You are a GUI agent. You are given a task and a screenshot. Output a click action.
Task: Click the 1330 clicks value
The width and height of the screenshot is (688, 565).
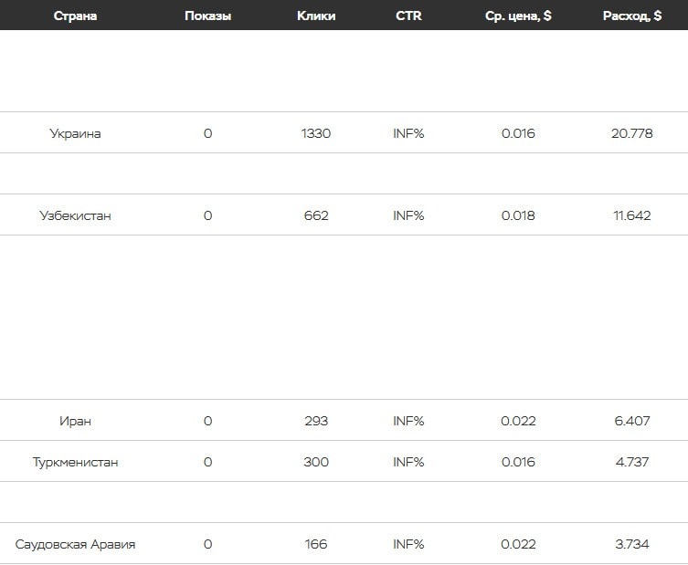click(x=316, y=133)
